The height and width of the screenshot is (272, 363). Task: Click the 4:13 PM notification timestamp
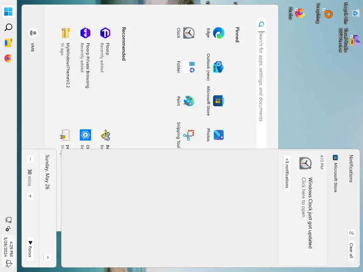322,162
